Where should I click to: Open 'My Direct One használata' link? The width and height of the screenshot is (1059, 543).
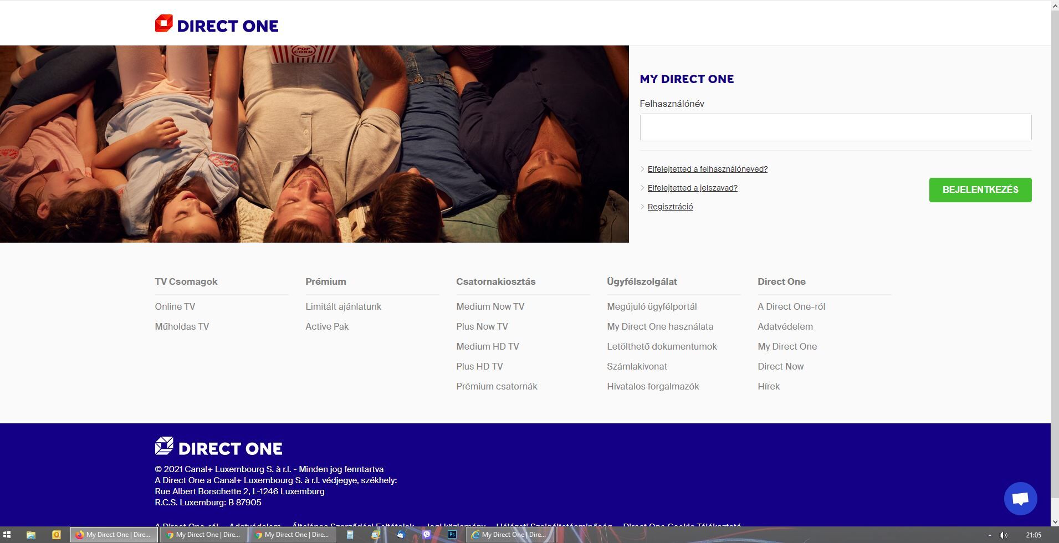[x=660, y=326]
